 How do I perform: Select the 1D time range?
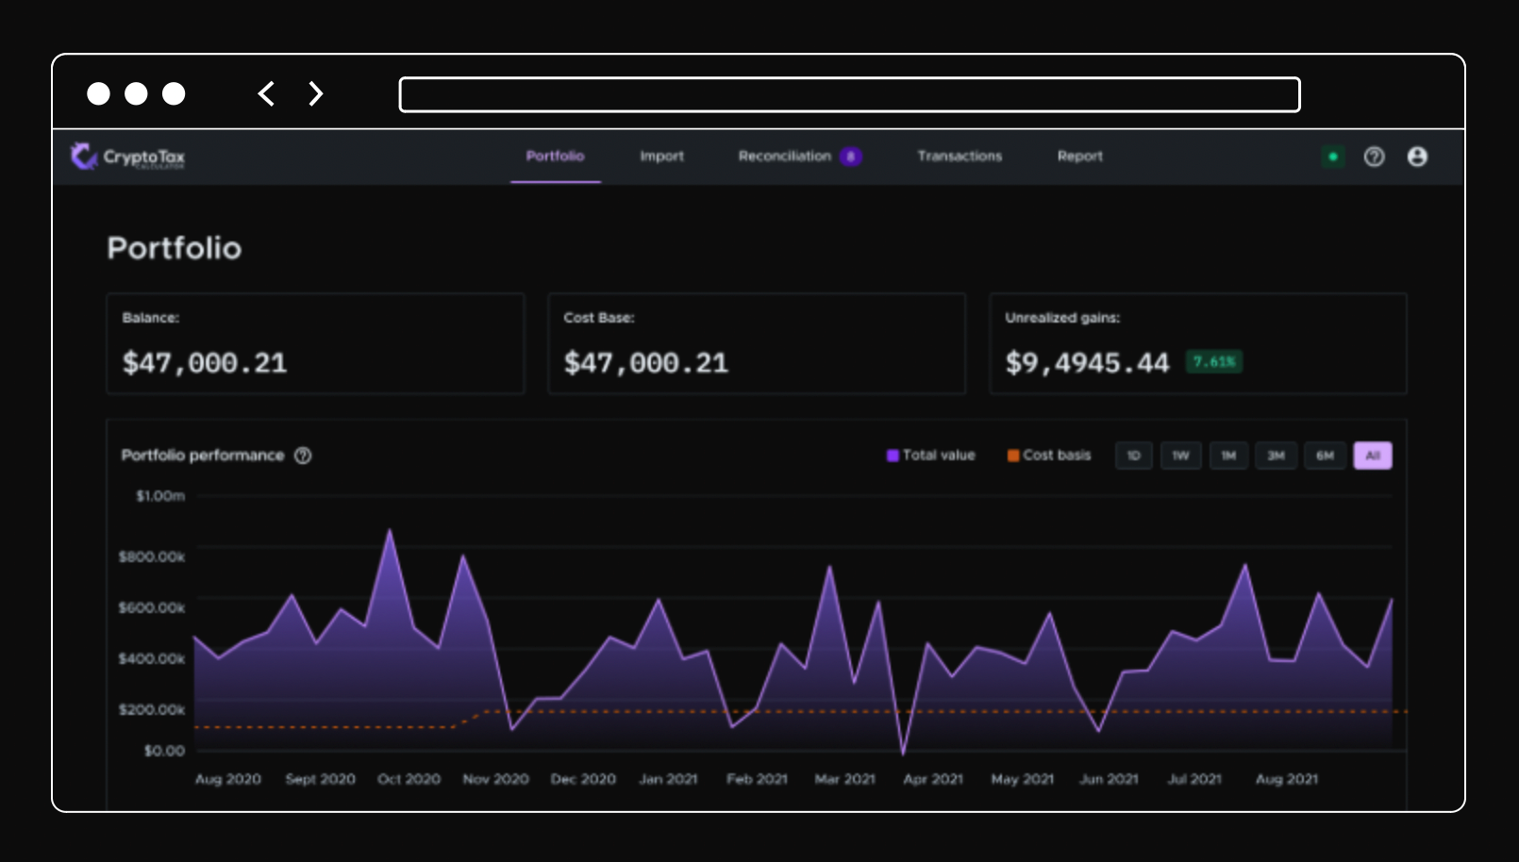click(x=1134, y=456)
